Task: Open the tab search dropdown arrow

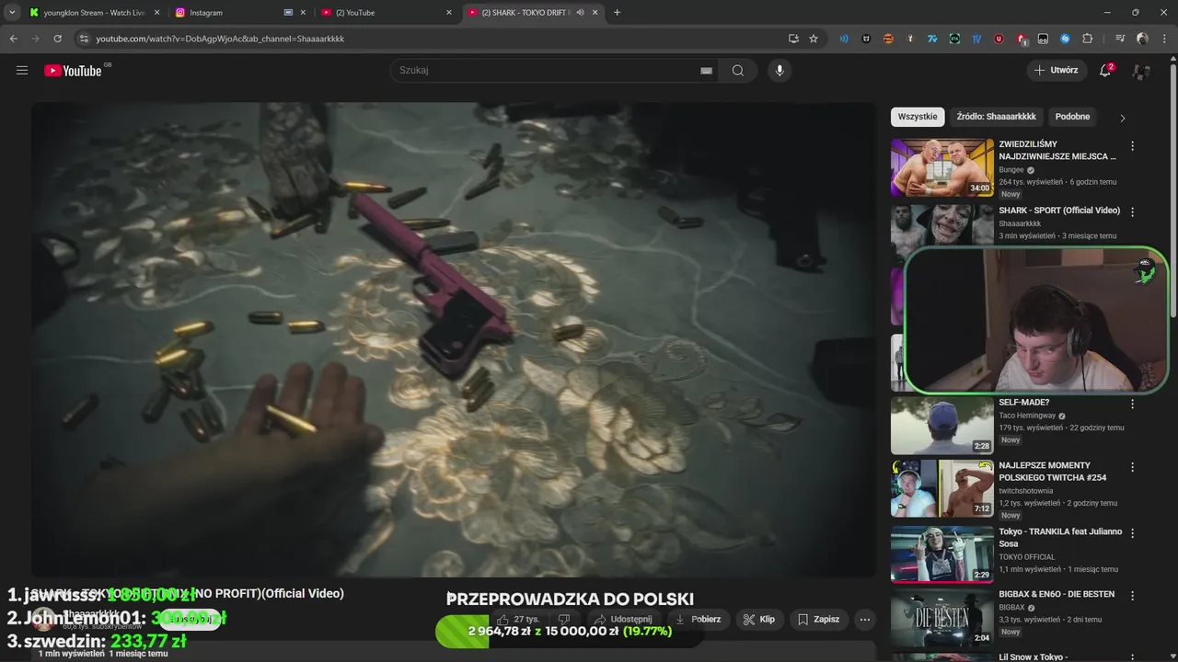Action: [12, 13]
